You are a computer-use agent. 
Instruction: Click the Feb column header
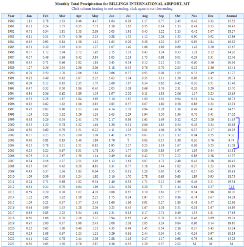[x=46, y=16]
